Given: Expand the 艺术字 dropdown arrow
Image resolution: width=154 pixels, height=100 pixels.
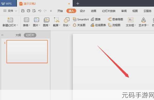Looking at the screenshot, I should [148, 25].
